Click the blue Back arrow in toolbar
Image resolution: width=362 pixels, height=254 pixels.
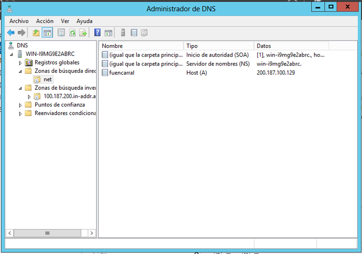tap(11, 33)
